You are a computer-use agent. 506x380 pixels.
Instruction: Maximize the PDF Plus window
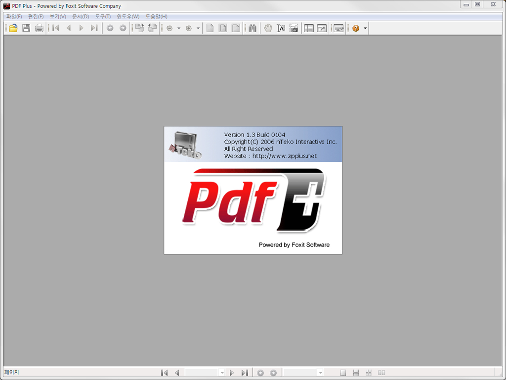[478, 4]
